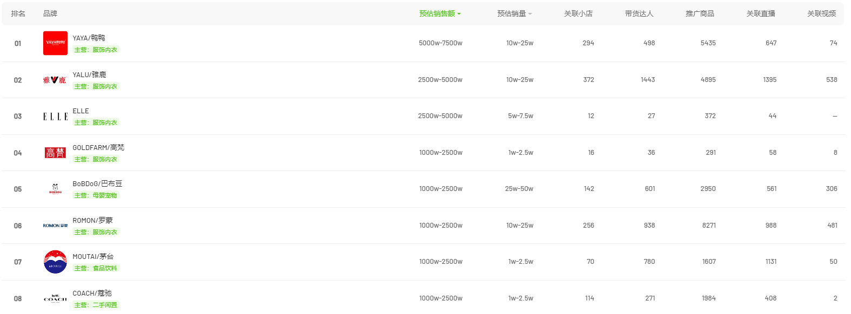This screenshot has height=314, width=851.
Task: Open the ELLE brand logo
Action: (x=55, y=117)
